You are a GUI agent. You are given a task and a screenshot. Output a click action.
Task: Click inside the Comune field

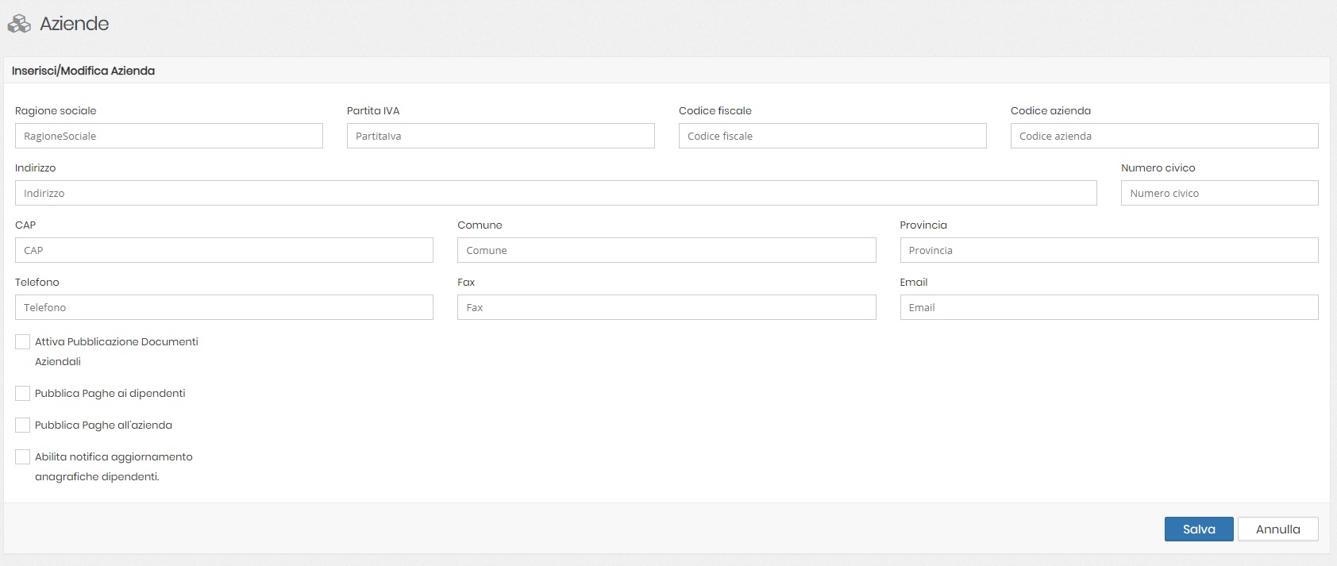click(x=666, y=250)
